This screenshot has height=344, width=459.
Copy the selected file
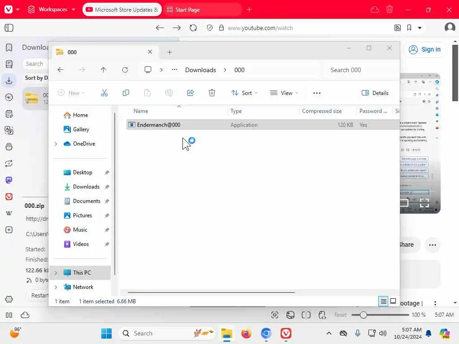click(x=126, y=93)
